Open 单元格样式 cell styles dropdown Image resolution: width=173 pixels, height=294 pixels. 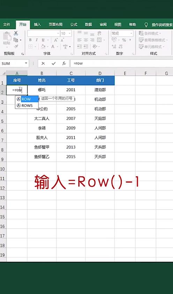[151, 47]
